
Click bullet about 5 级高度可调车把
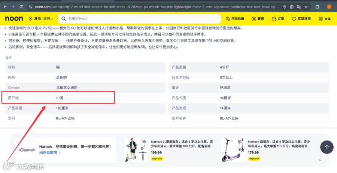(107, 34)
